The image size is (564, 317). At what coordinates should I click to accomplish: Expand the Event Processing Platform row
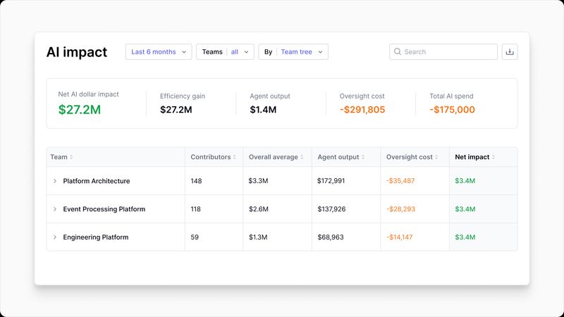coord(55,209)
